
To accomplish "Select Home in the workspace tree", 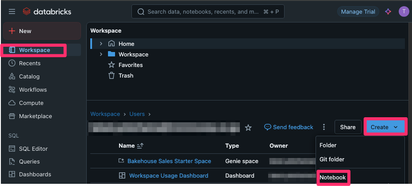I will tap(127, 44).
